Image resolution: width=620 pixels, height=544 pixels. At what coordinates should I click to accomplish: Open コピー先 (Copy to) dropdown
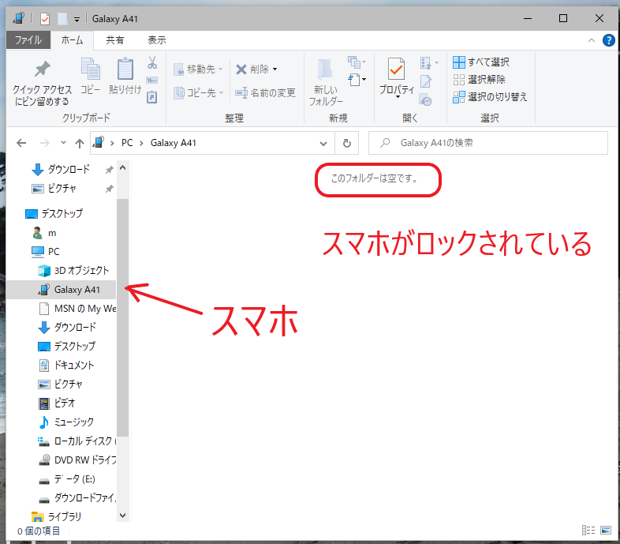[199, 93]
